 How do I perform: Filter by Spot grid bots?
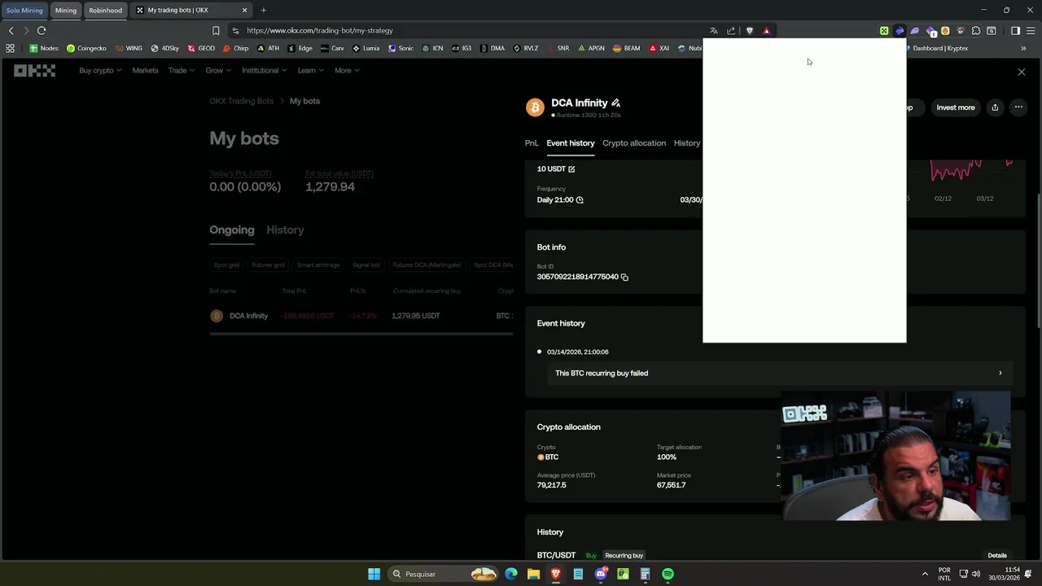(226, 265)
